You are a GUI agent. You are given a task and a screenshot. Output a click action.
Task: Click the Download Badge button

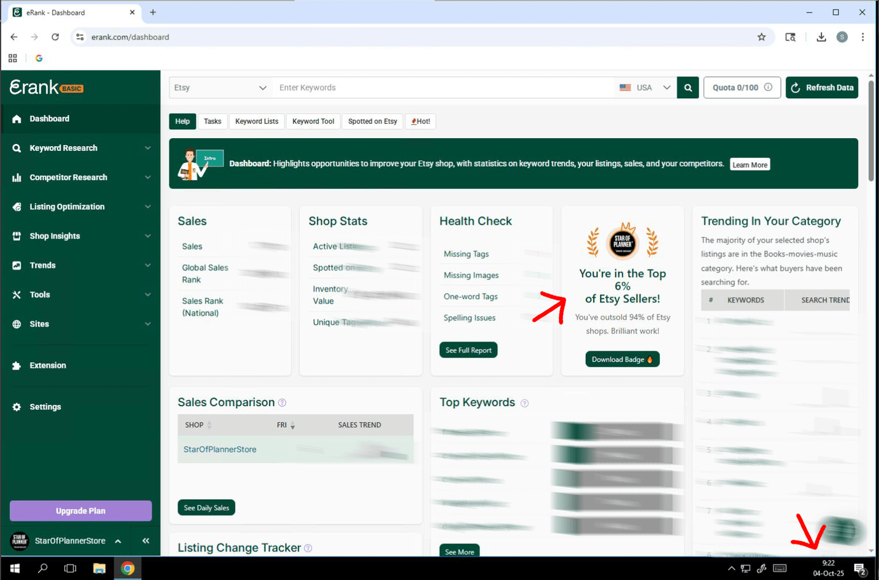click(x=622, y=359)
